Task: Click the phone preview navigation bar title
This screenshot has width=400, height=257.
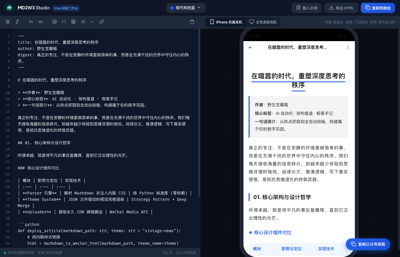Action: [297, 47]
